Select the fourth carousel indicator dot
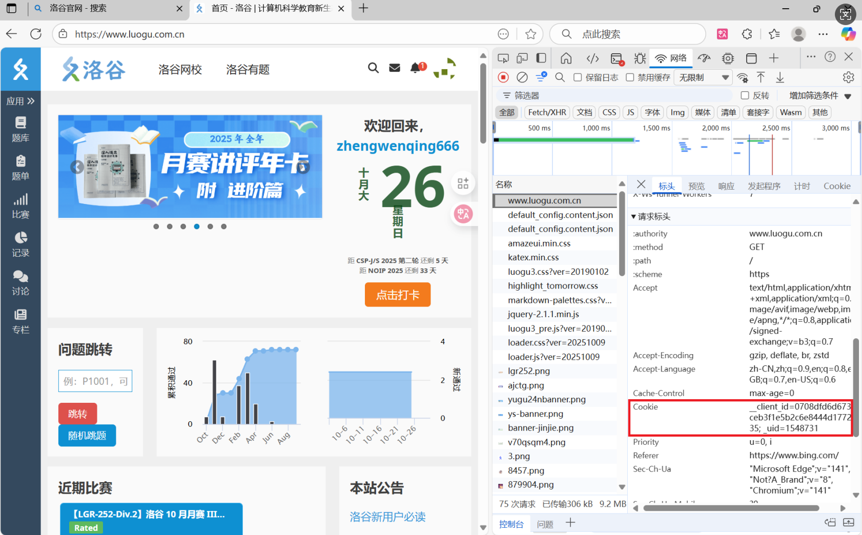 click(x=197, y=227)
